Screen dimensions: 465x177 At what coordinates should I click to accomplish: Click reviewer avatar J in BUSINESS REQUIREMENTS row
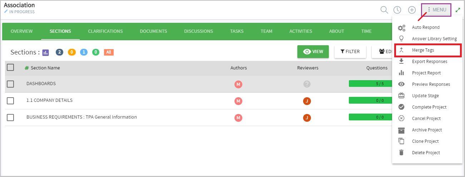point(307,118)
